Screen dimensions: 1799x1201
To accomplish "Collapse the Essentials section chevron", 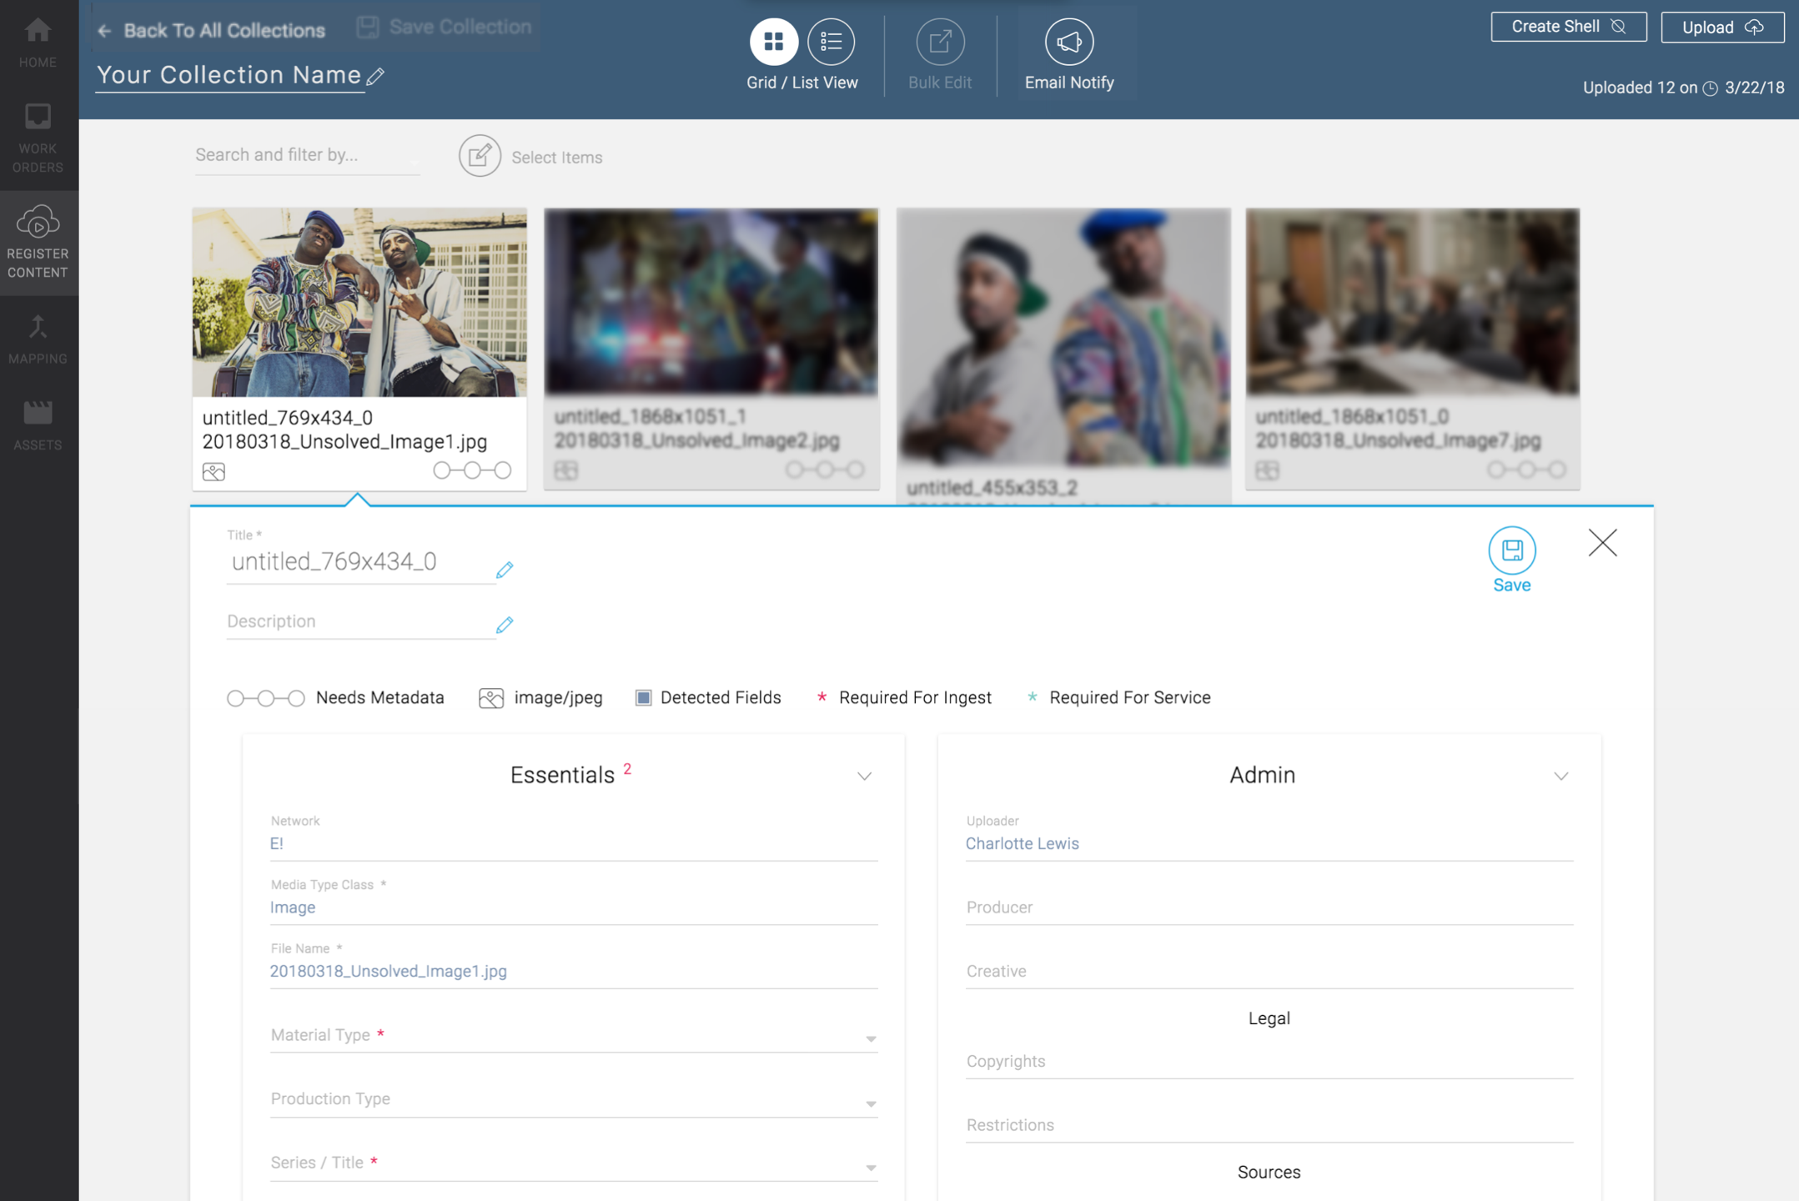I will click(x=864, y=776).
